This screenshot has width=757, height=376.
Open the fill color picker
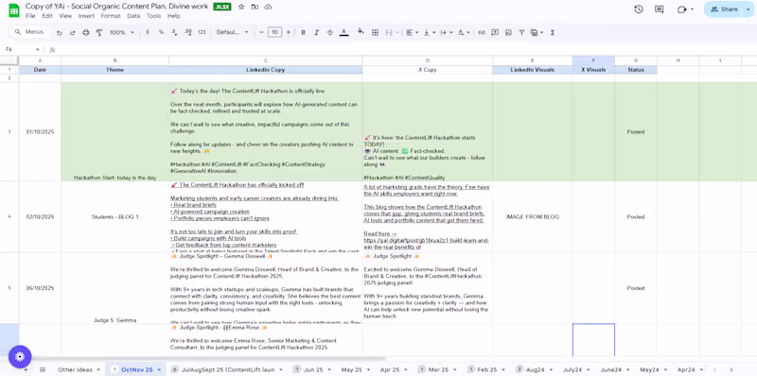(x=361, y=32)
